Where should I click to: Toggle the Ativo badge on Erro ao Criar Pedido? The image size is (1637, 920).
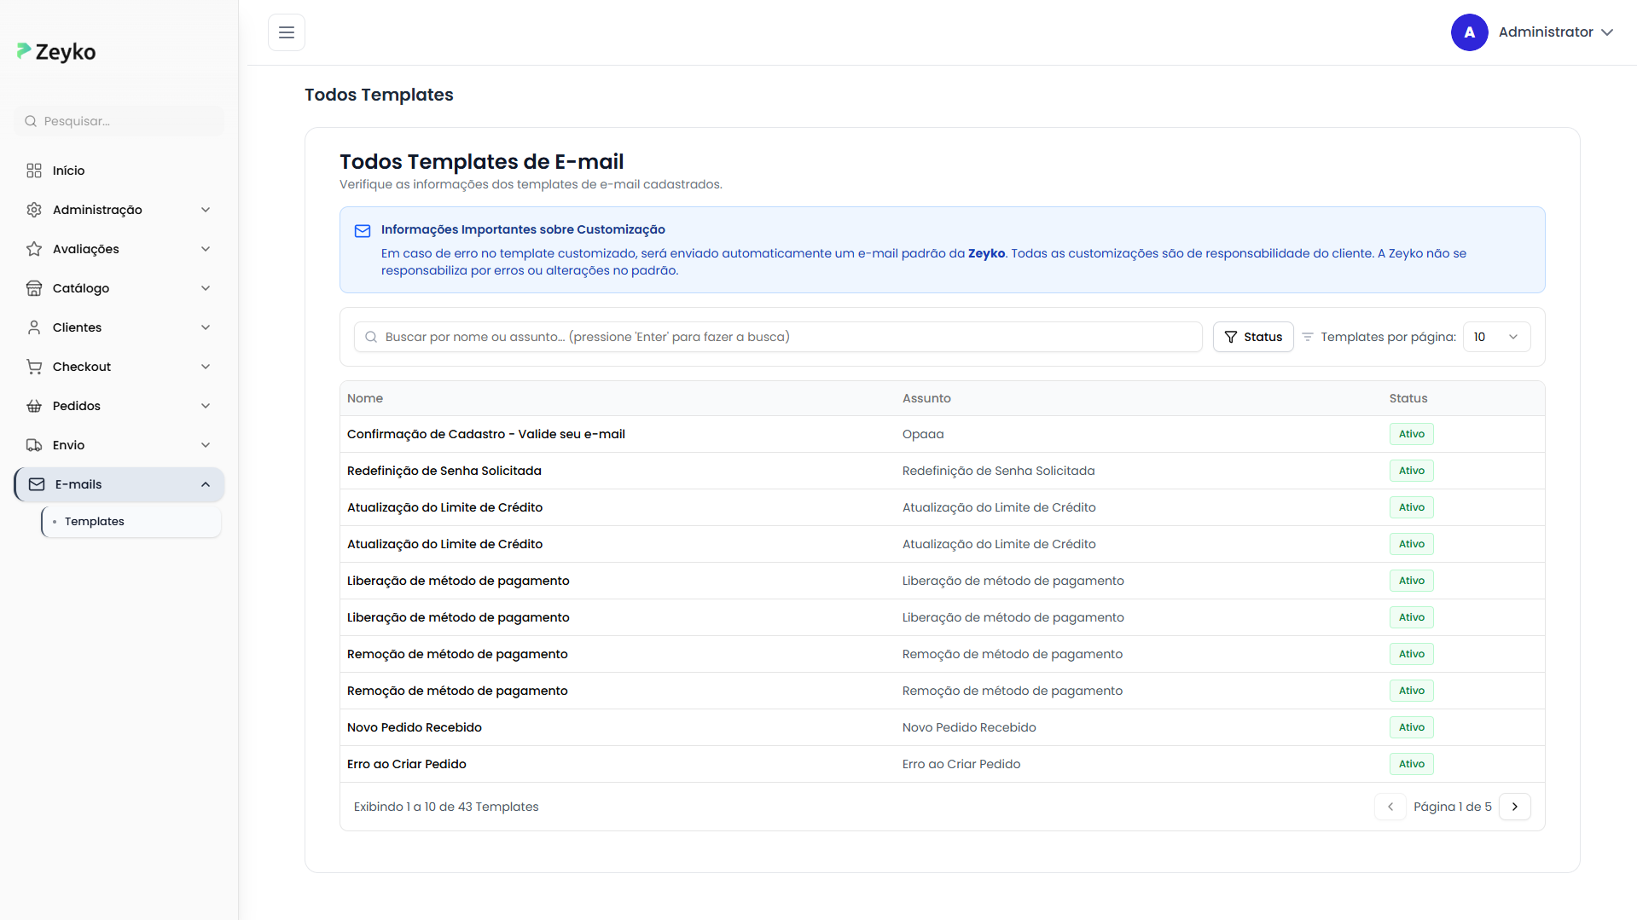click(1411, 763)
